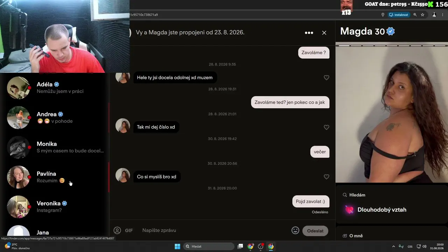Click the microphone and location tray icon
Image resolution: width=448 pixels, height=252 pixels.
[401, 246]
